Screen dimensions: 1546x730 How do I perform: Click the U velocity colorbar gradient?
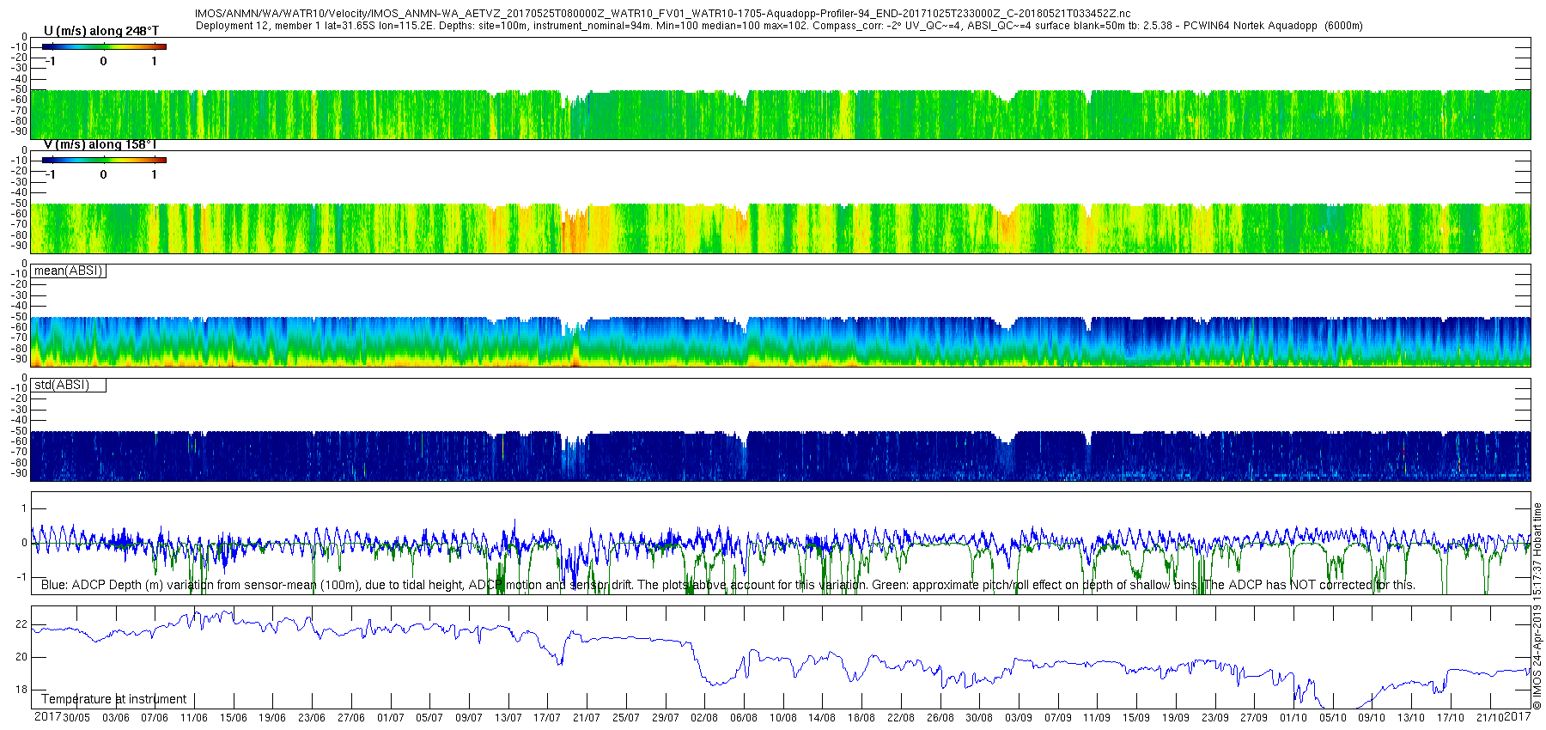104,46
